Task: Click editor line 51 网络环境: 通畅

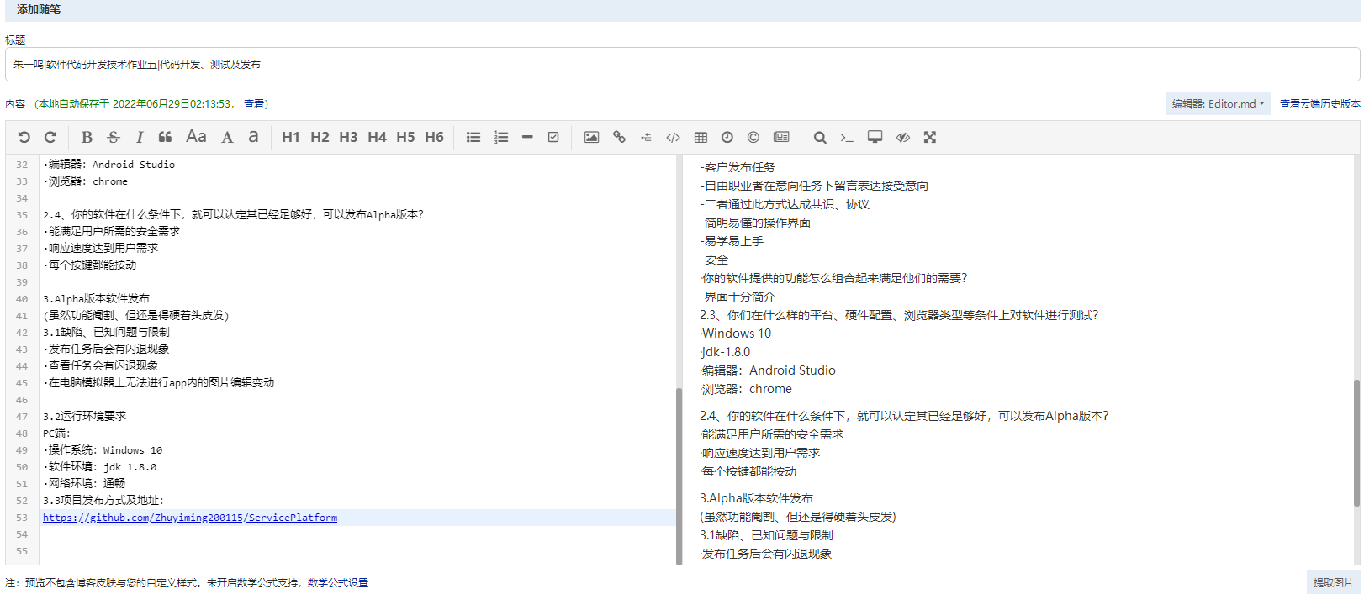Action: point(84,484)
